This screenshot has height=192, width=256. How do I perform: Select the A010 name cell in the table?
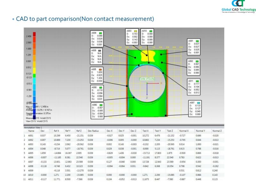(30, 175)
